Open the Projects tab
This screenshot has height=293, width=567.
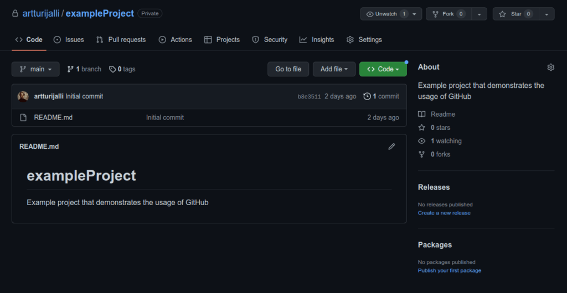222,40
